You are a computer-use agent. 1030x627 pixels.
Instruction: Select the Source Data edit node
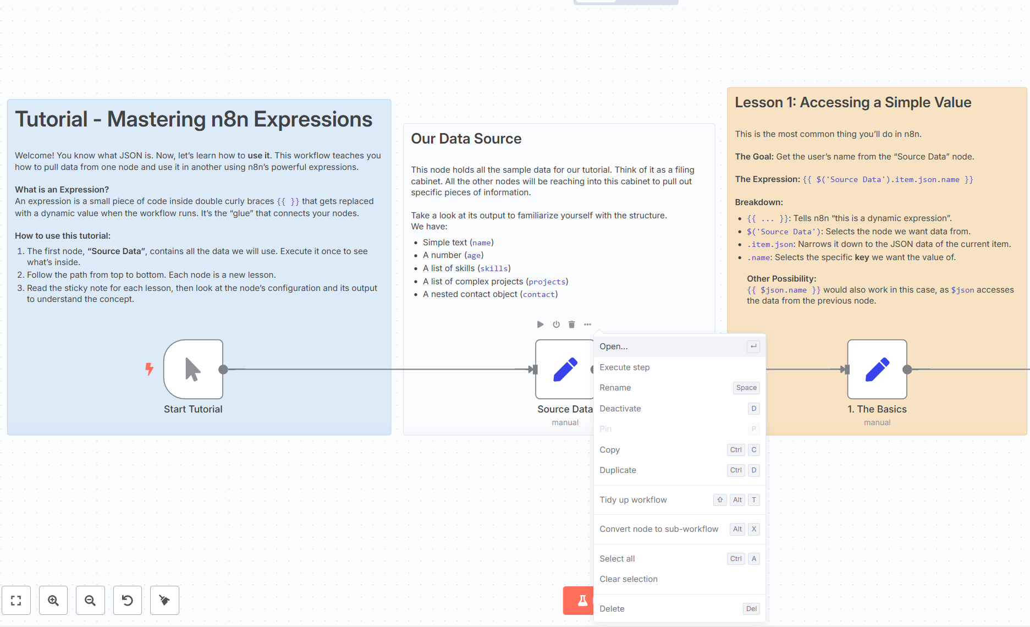tap(564, 369)
